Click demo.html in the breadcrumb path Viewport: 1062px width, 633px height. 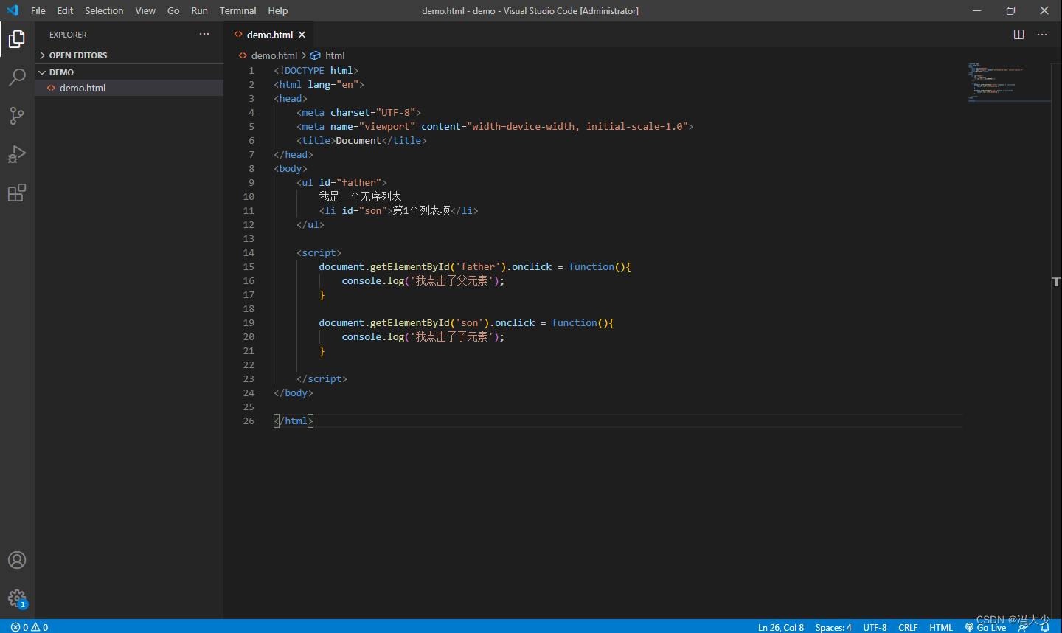(x=274, y=55)
